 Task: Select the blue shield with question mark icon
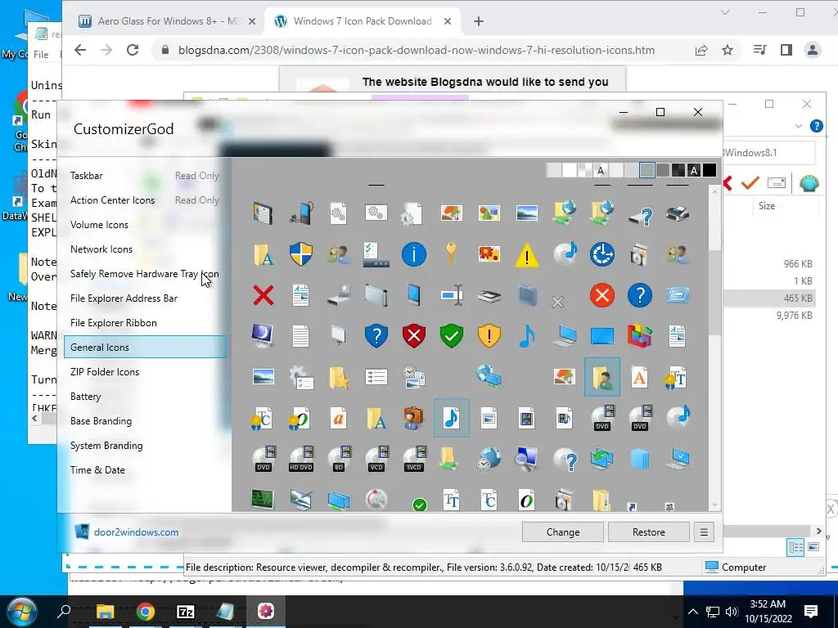click(376, 336)
